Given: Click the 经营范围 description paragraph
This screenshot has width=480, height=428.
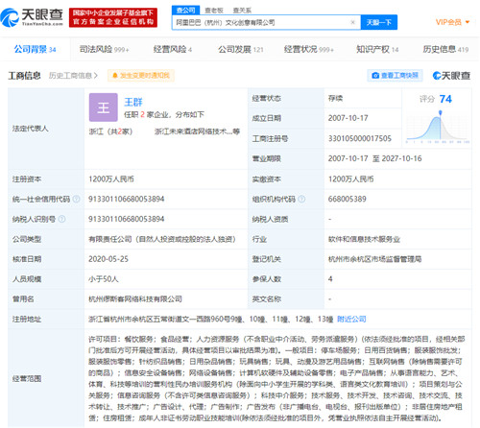Looking at the screenshot, I should click(276, 378).
